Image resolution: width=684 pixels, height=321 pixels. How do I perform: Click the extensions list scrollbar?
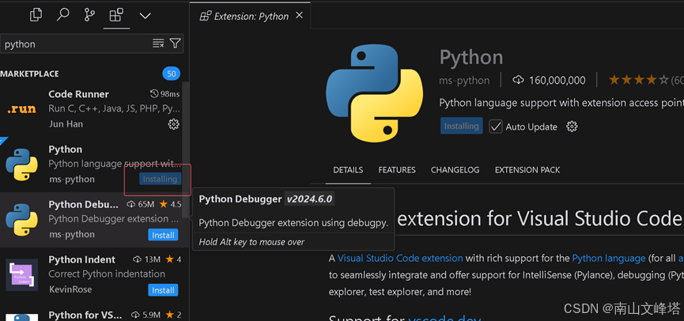(187, 149)
